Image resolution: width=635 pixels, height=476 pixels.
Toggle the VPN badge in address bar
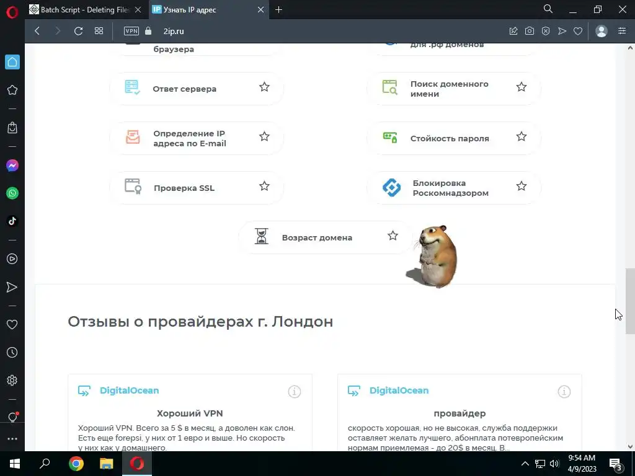131,31
